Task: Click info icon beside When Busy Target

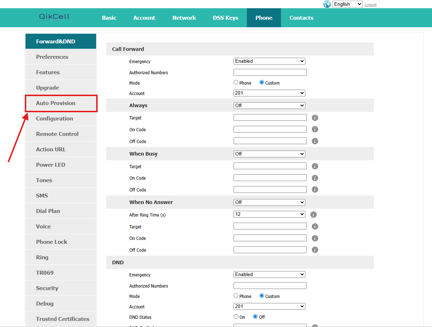Action: pyautogui.click(x=315, y=166)
